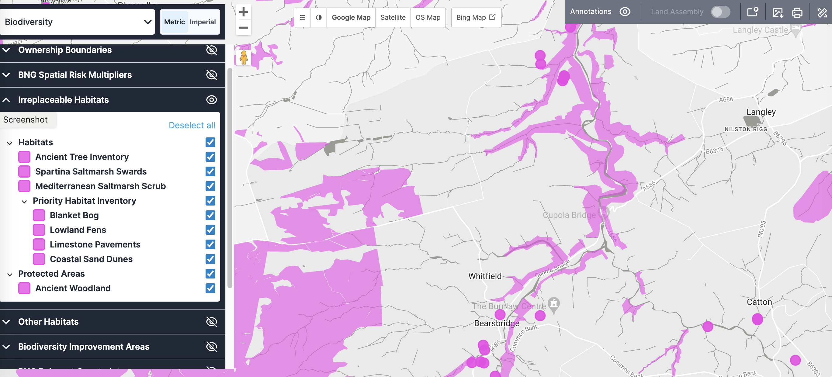Screen dimensions: 832x377
Task: Toggle map contrast mode
Action: point(318,17)
